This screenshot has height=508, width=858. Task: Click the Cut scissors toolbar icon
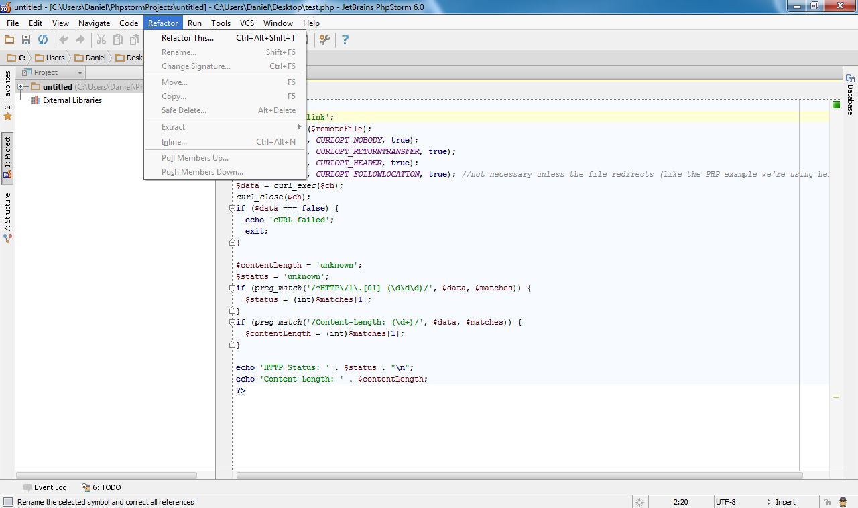(101, 40)
